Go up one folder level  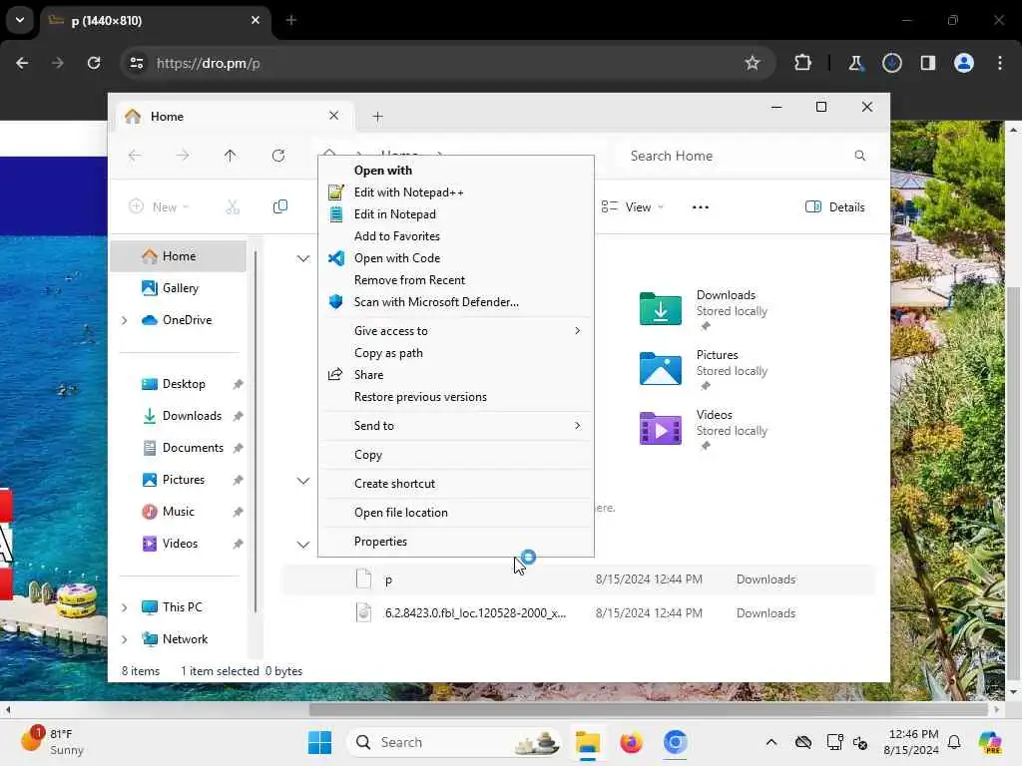point(231,156)
